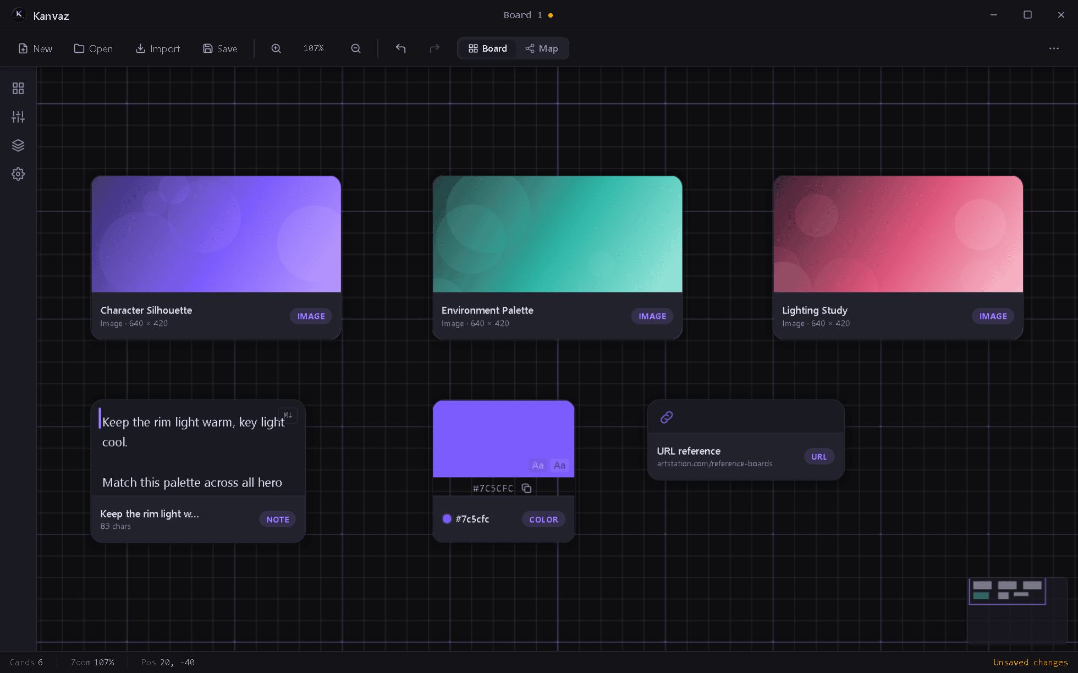Open the sliders adjustments panel in sidebar
Screen dimensions: 1078x673
coord(18,117)
